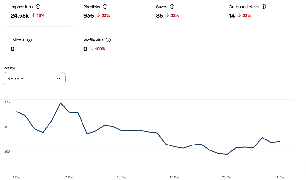Open the Profile visit info icon
This screenshot has height=180, width=306.
click(108, 40)
